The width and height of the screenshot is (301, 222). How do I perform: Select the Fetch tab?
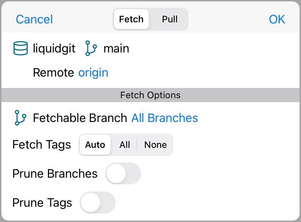pyautogui.click(x=131, y=20)
